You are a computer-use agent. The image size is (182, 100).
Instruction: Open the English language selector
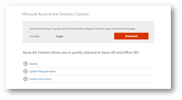click(60, 37)
